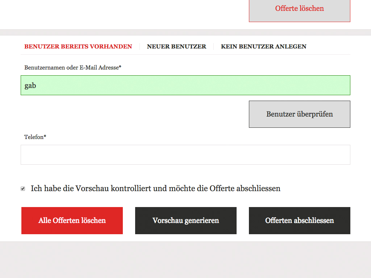Select the BENUTZER BEREITS VORHANDEN tab
This screenshot has height=278, width=371.
(x=78, y=46)
